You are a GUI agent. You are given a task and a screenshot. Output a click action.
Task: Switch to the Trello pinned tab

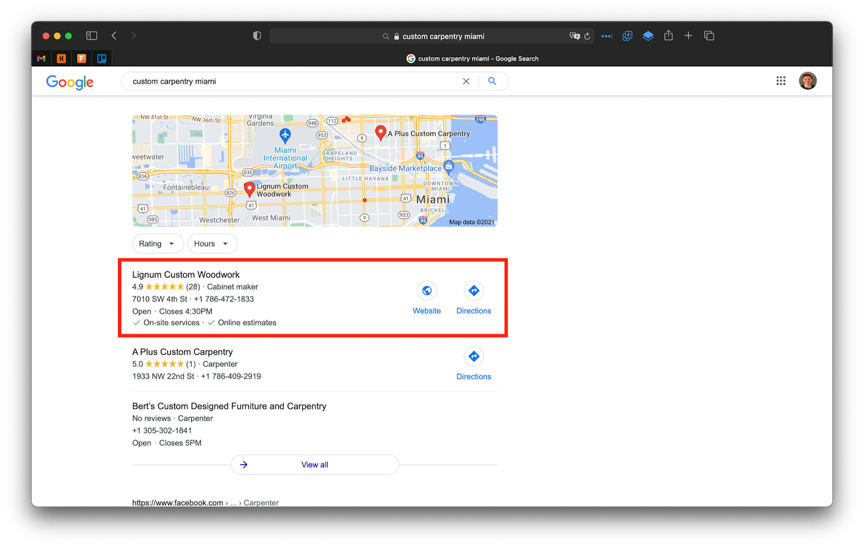tap(102, 58)
